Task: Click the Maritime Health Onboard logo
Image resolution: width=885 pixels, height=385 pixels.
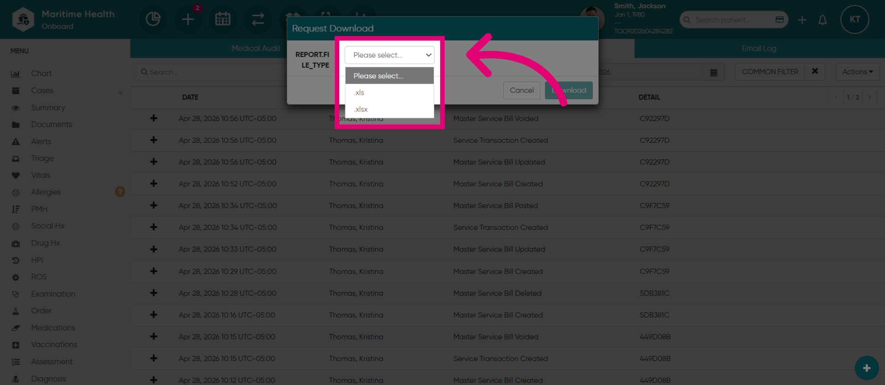Action: click(64, 20)
